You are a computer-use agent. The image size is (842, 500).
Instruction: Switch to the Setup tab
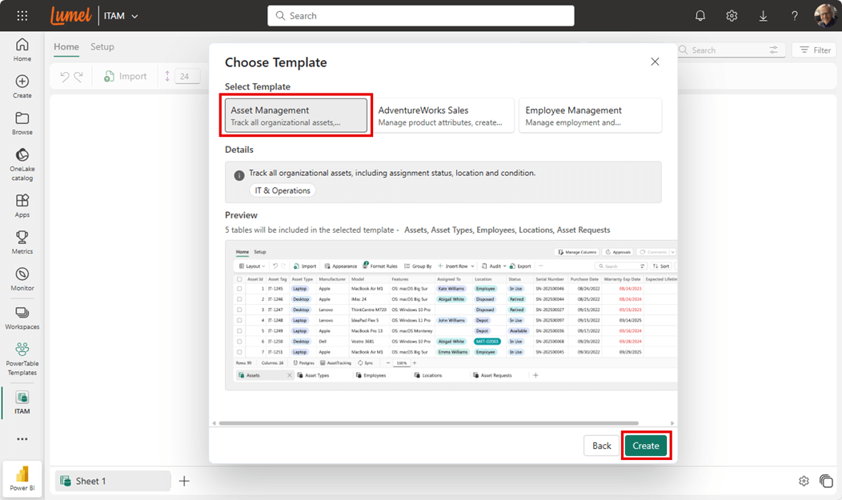(102, 47)
